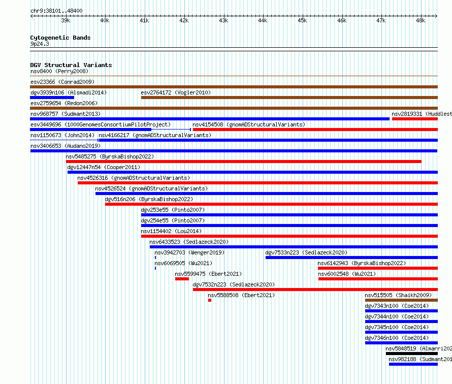Click the brown nsv515505 feature bar
Screen dimensions: 452x384
[x=401, y=300]
